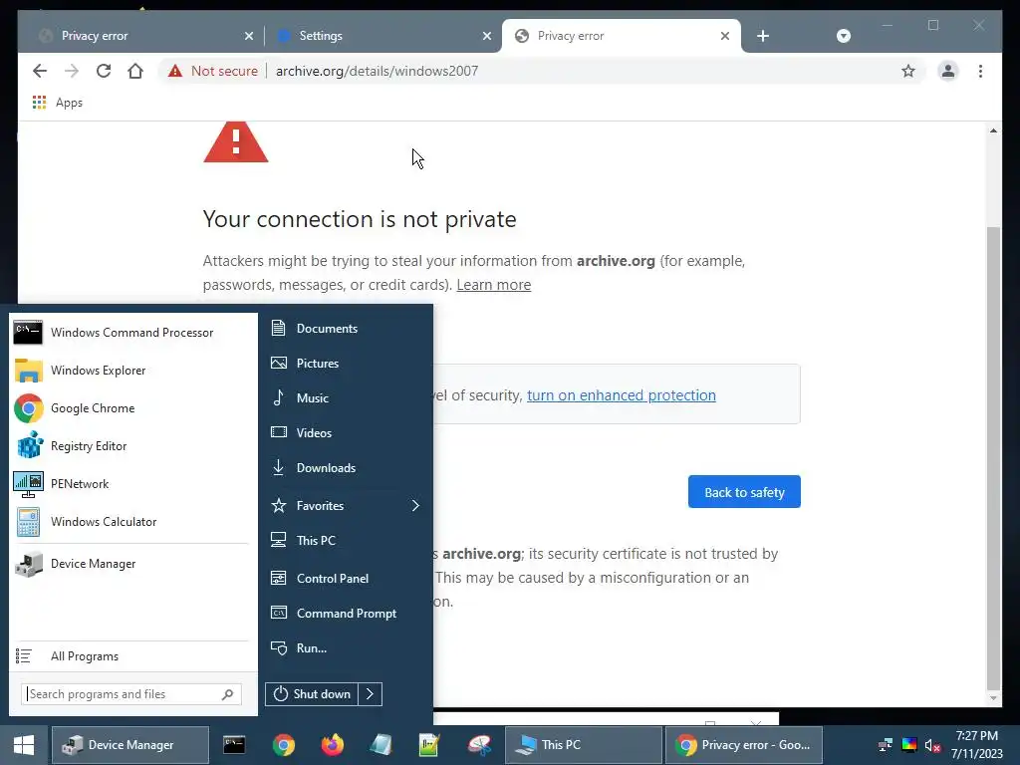
Task: Open Chrome's three-dot menu
Action: (x=980, y=71)
